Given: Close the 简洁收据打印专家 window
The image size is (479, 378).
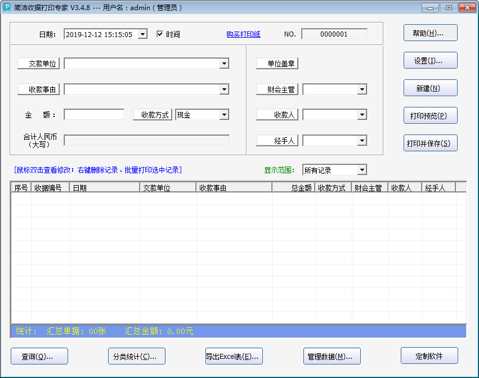Looking at the screenshot, I should click(x=467, y=7).
